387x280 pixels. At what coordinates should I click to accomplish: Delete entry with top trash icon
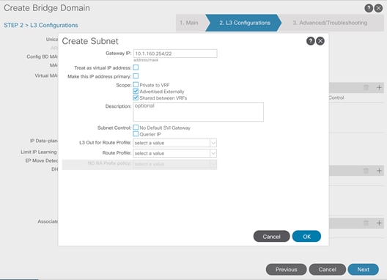coord(366,87)
